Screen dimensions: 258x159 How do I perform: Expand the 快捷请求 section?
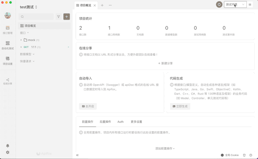[x=27, y=61]
